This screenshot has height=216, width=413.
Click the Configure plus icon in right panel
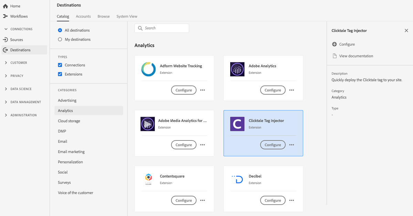tap(335, 44)
